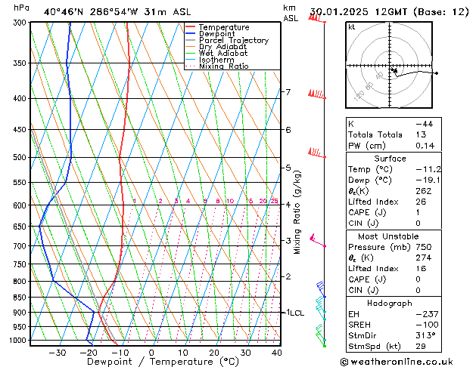
Task: Click the 400 hPa red wind barb
Action: pyautogui.click(x=317, y=94)
